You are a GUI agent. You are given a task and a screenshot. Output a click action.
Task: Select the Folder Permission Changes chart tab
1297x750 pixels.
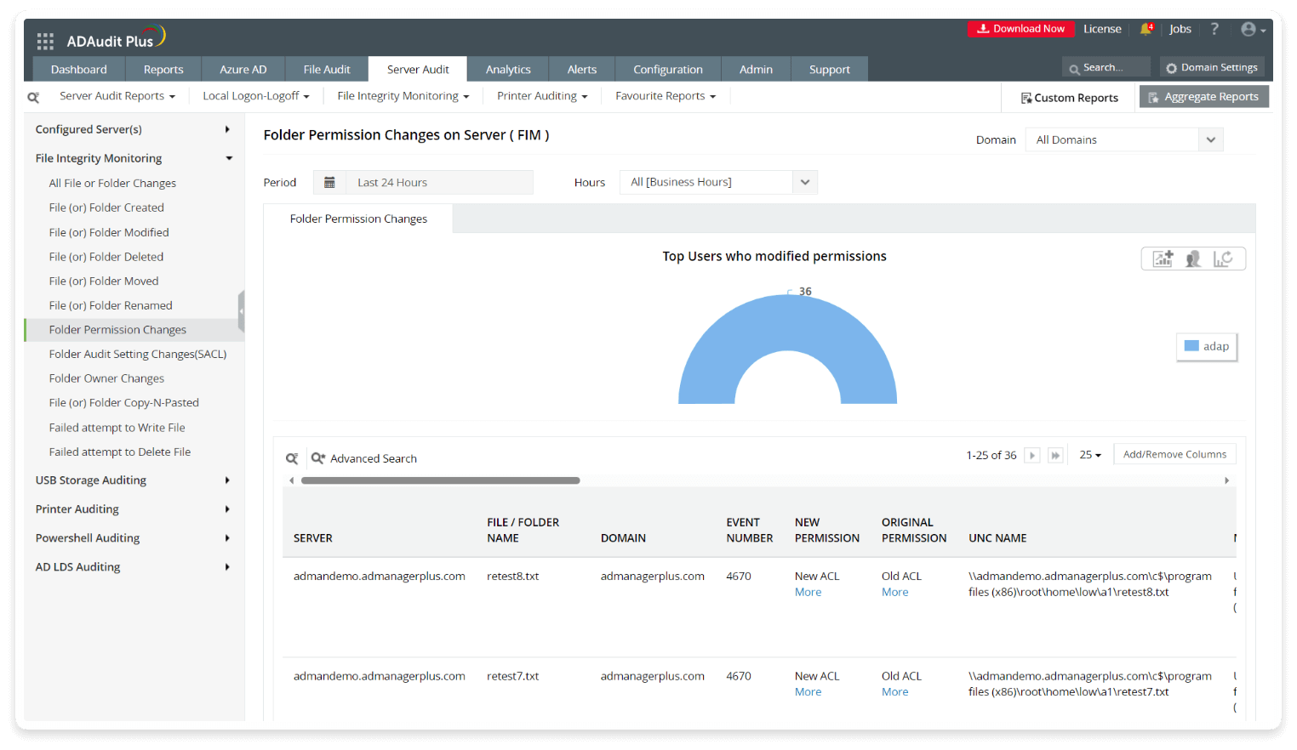358,219
